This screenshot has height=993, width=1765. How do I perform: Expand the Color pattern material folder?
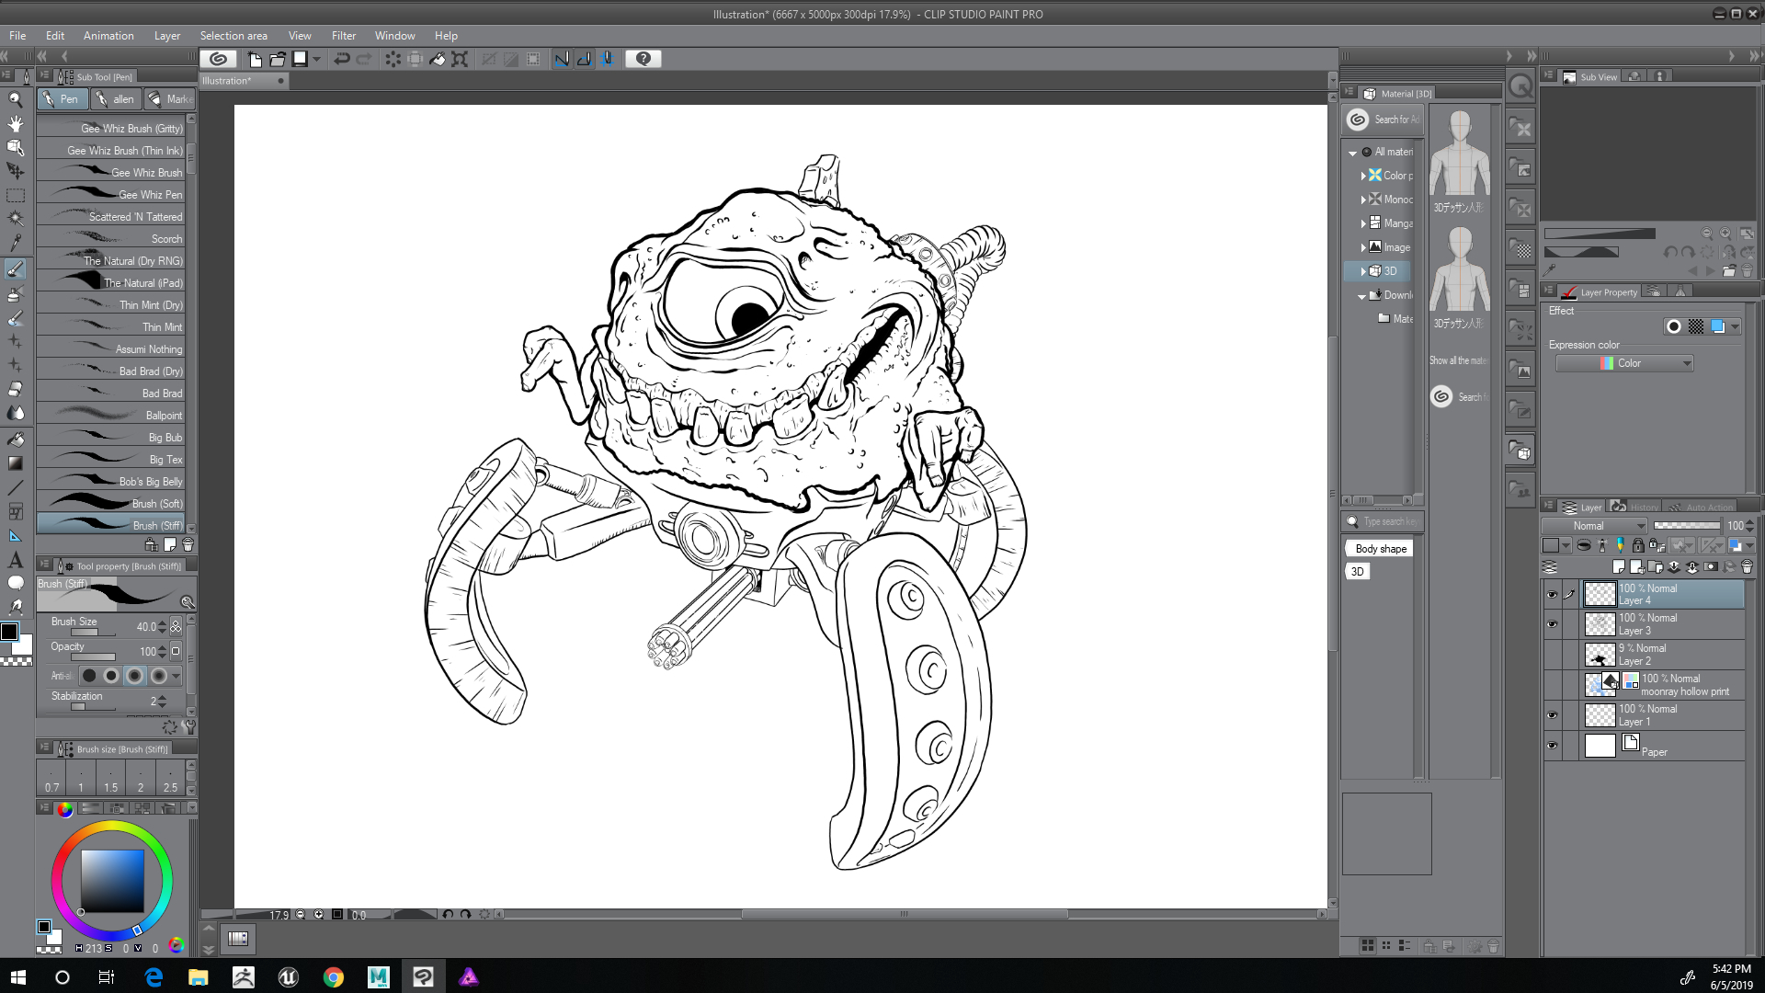pyautogui.click(x=1363, y=176)
